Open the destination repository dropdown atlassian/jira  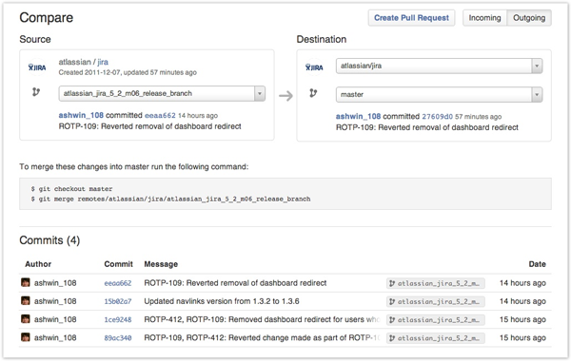(439, 66)
